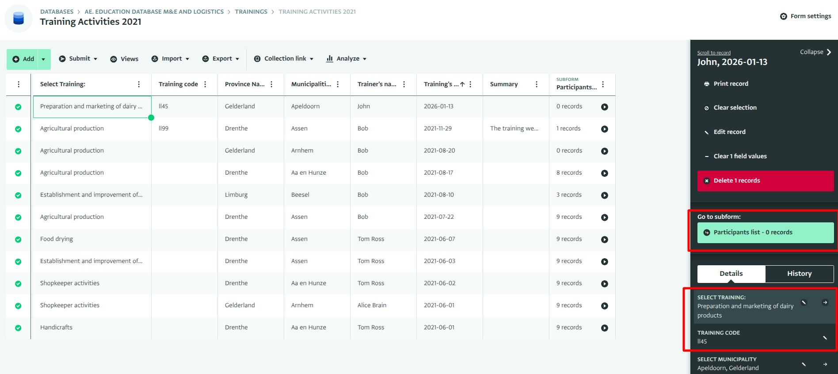Click edit pencil beside Select Municipality
This screenshot has width=838, height=374.
point(804,364)
